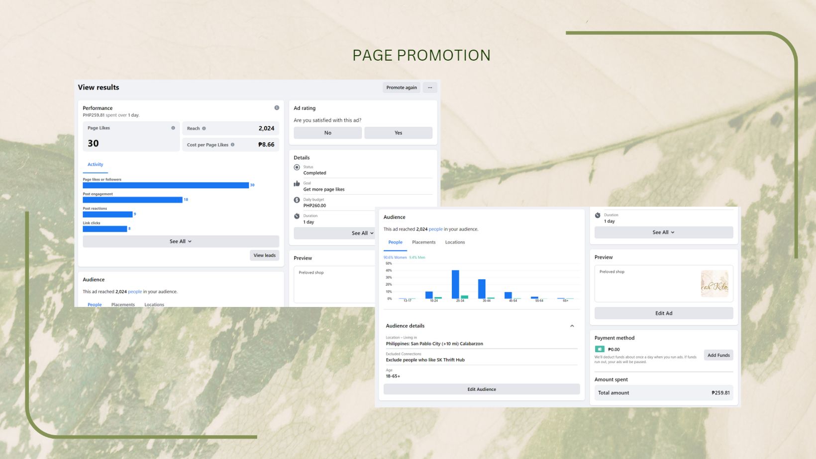The width and height of the screenshot is (816, 459).
Task: Click the Reach value "2,024"
Action: click(x=266, y=128)
